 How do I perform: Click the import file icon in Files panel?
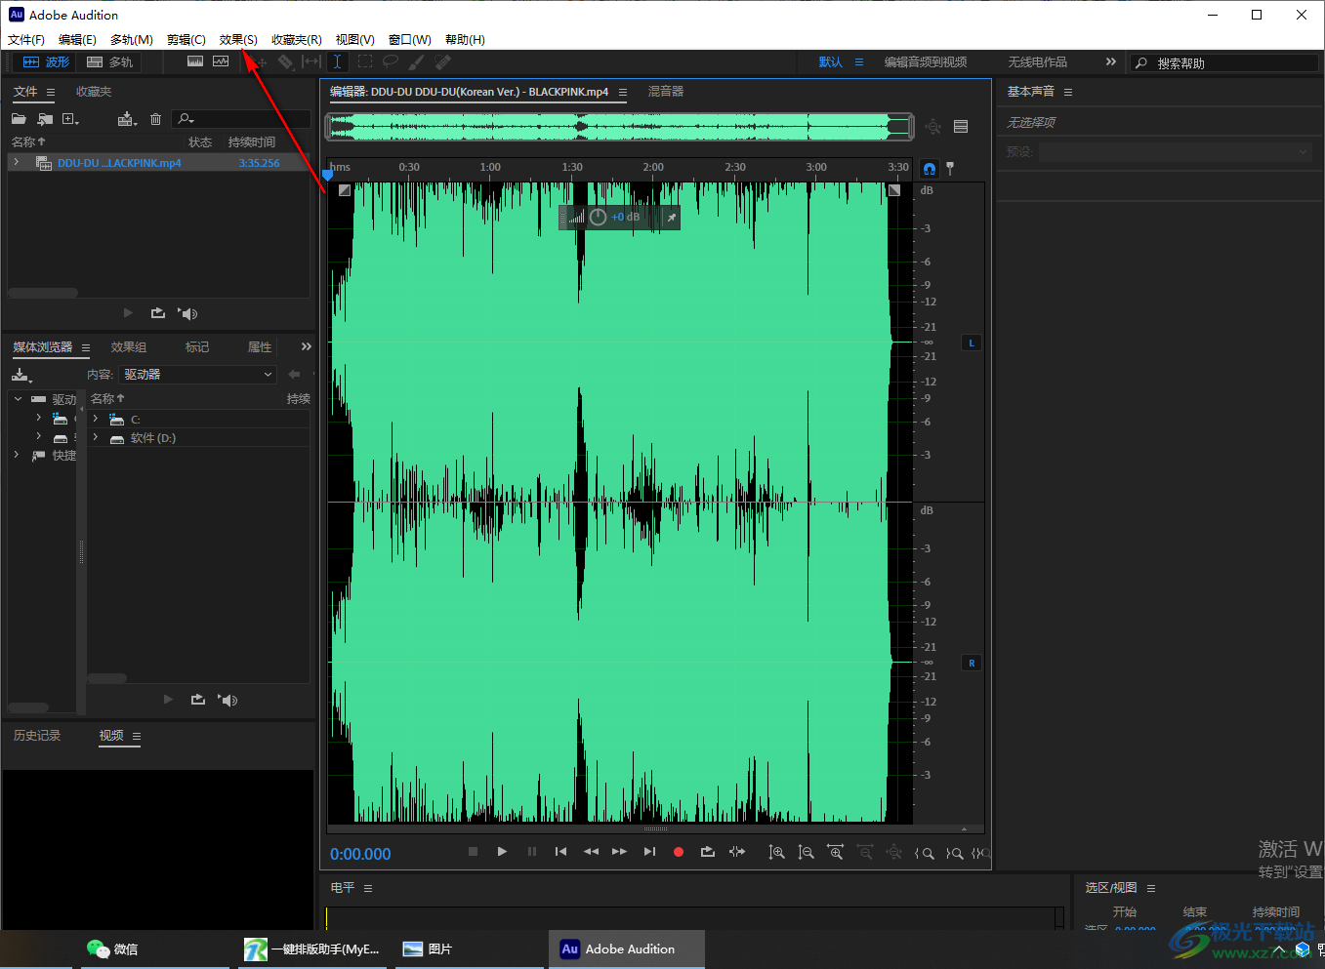[45, 119]
